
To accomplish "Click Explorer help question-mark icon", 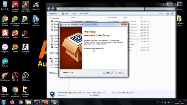I will click(x=172, y=14).
